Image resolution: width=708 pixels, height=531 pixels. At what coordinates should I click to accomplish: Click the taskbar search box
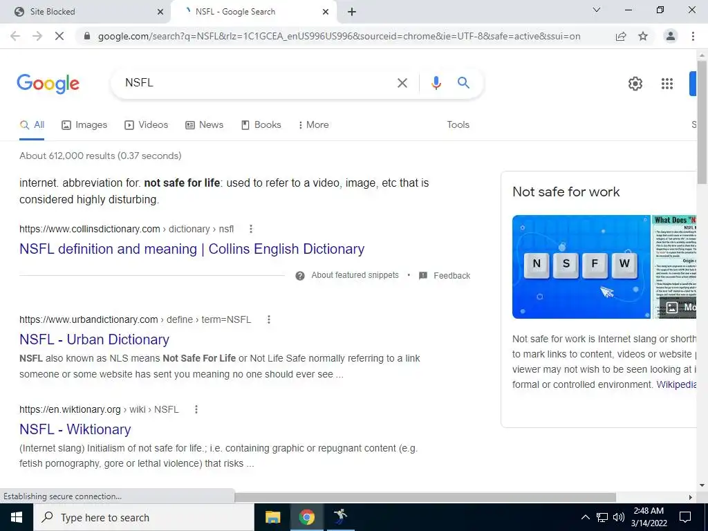pyautogui.click(x=144, y=517)
